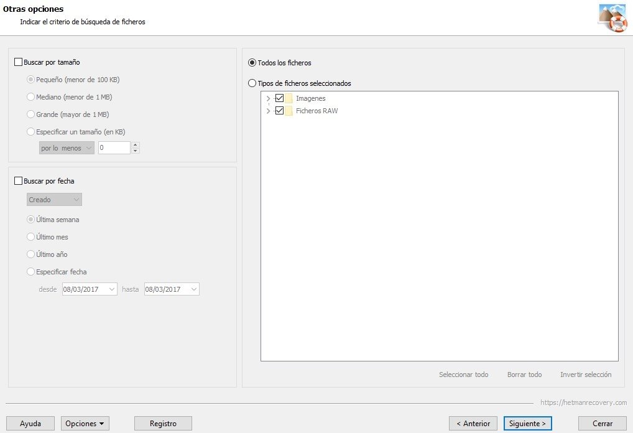This screenshot has width=633, height=433.
Task: Click the Ficheros RAW folder icon
Action: pos(289,111)
